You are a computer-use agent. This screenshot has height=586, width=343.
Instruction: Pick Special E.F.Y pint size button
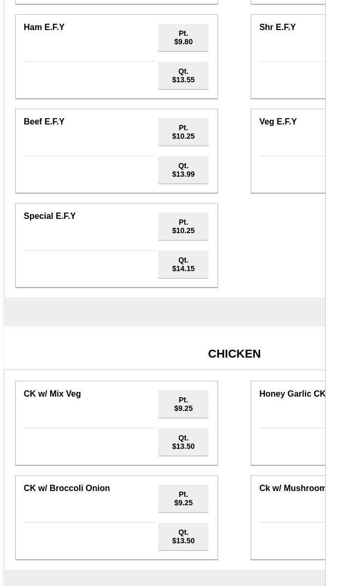click(x=183, y=226)
